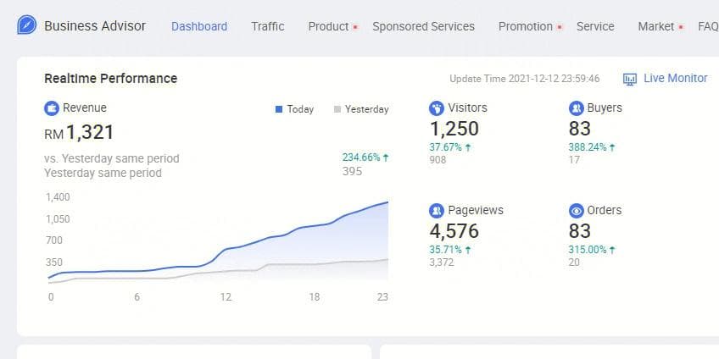Viewport: 719px width, 359px height.
Task: Click the Visitors count 1,250
Action: coord(454,129)
